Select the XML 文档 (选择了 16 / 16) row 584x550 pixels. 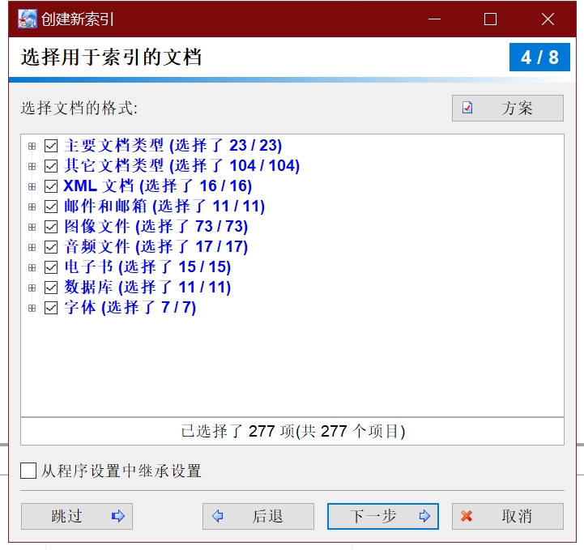(x=158, y=185)
